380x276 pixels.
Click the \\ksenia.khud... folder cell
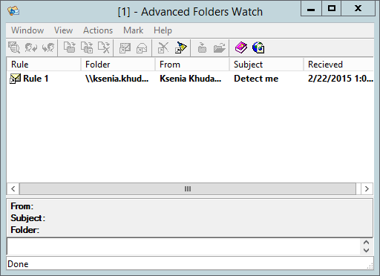click(x=117, y=79)
